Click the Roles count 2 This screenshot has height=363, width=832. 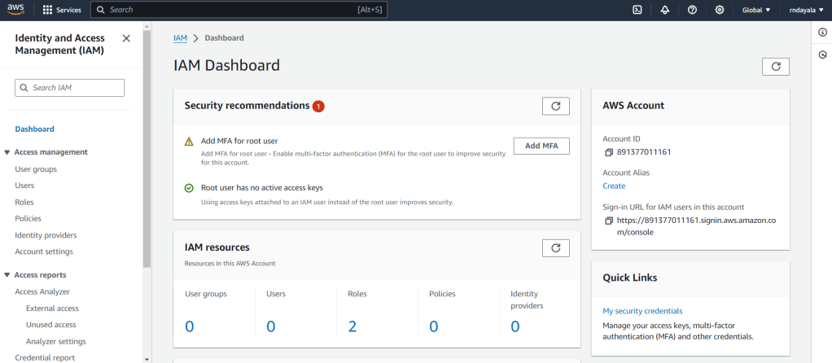[353, 326]
